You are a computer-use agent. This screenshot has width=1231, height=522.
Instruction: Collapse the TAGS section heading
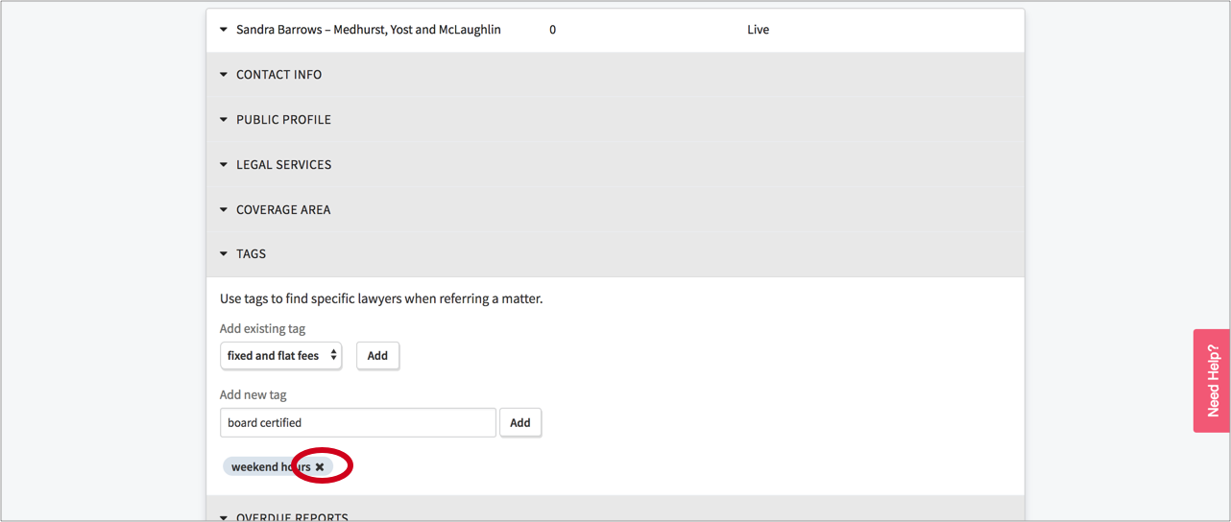[251, 254]
